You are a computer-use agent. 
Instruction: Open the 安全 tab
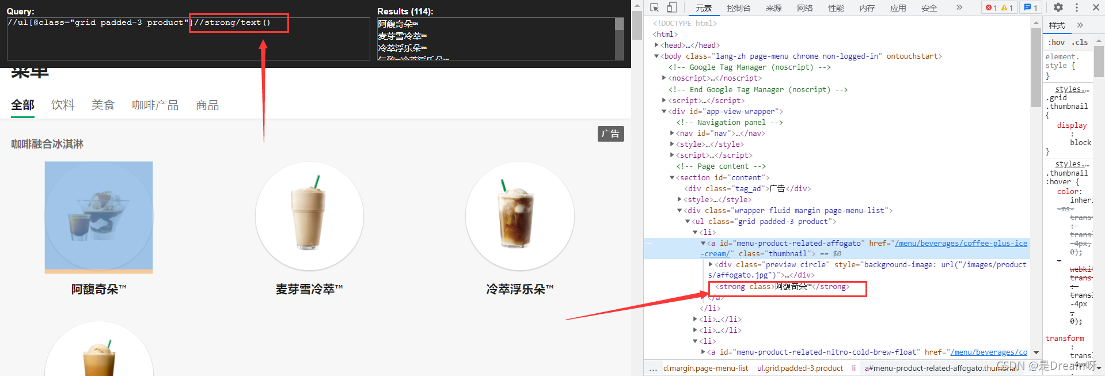point(929,8)
